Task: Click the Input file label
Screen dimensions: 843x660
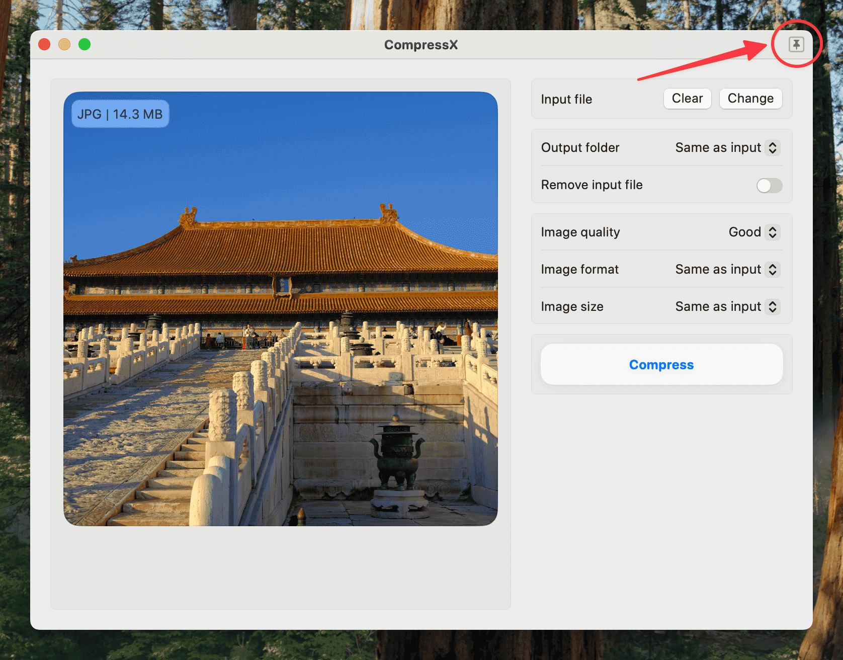Action: (566, 99)
